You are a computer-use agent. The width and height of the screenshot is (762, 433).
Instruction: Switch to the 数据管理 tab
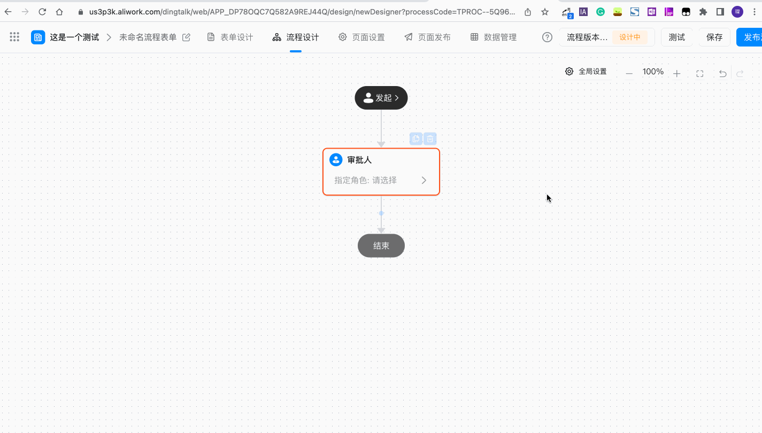[493, 37]
